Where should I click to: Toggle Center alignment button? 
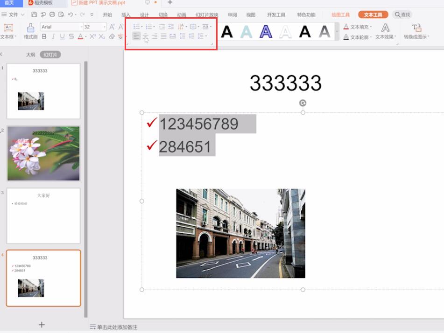tap(146, 36)
